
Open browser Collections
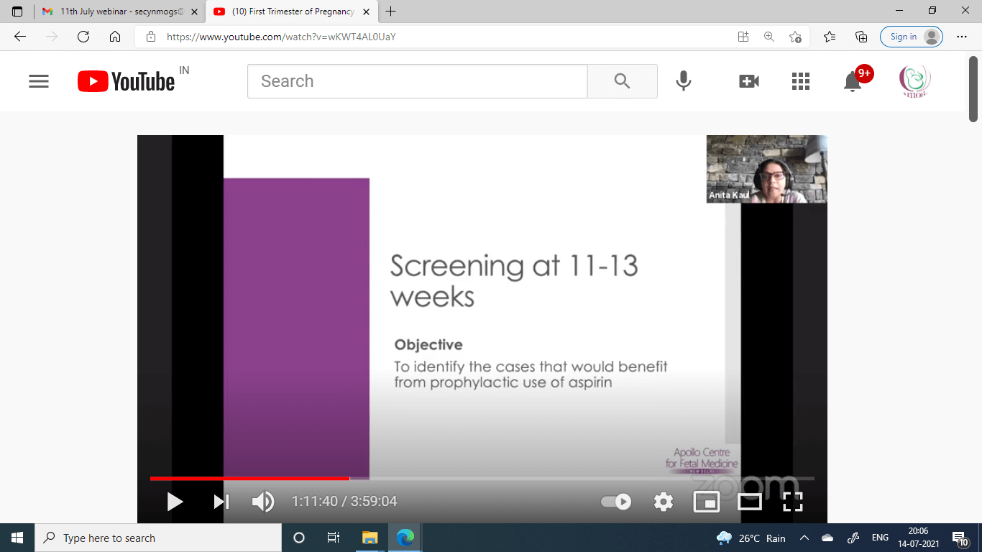[x=861, y=37]
